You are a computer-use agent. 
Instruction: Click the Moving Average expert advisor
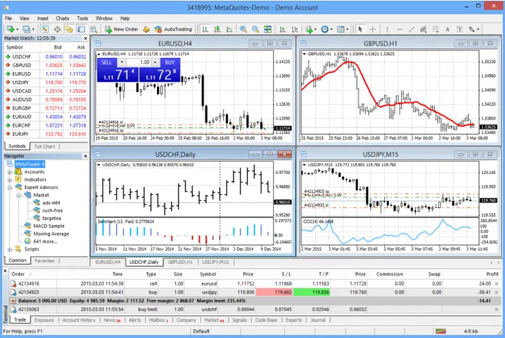(x=51, y=233)
